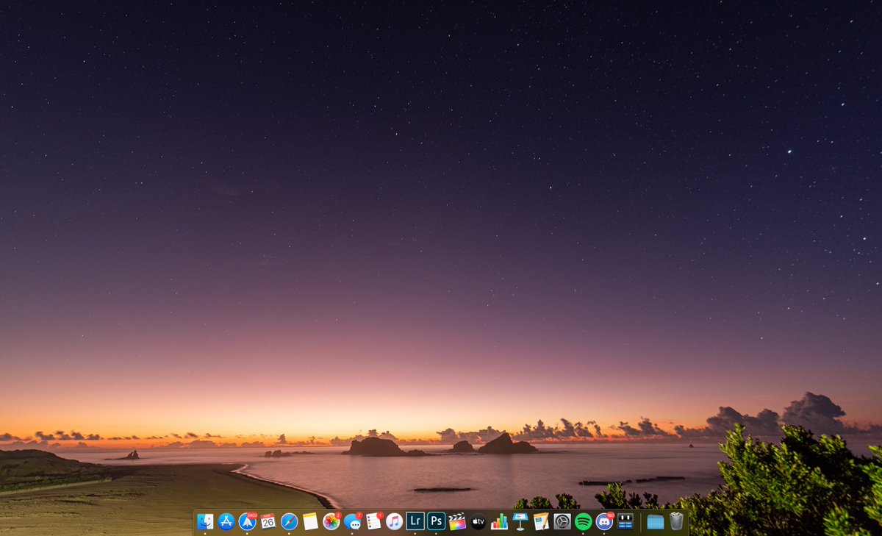Launch Safari browser
882x536 pixels.
click(290, 521)
